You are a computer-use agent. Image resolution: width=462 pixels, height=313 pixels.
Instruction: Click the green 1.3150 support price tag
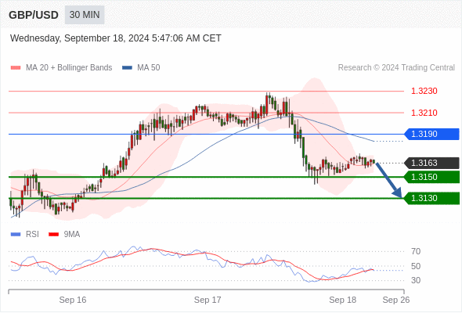tap(431, 178)
